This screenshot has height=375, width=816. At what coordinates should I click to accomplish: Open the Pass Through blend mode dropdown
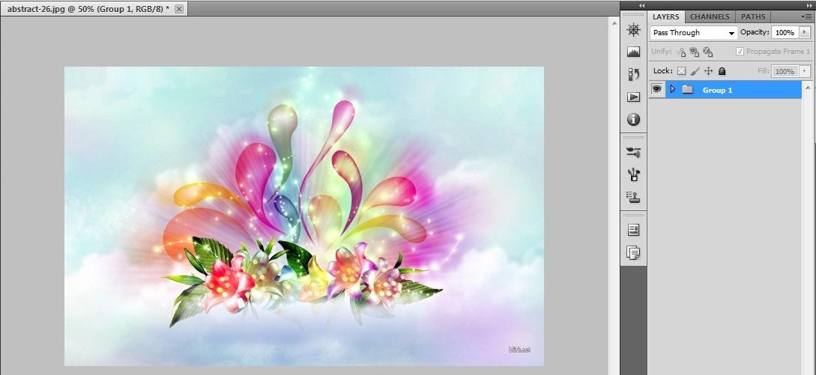pos(693,33)
